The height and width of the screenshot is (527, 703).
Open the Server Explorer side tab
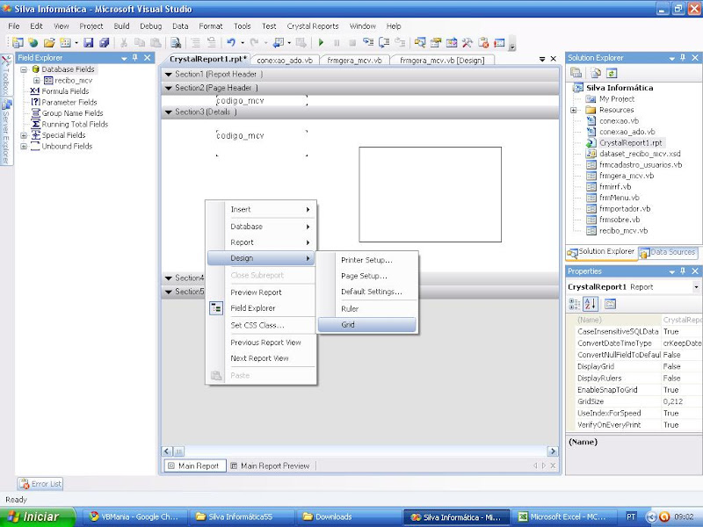pyautogui.click(x=6, y=133)
